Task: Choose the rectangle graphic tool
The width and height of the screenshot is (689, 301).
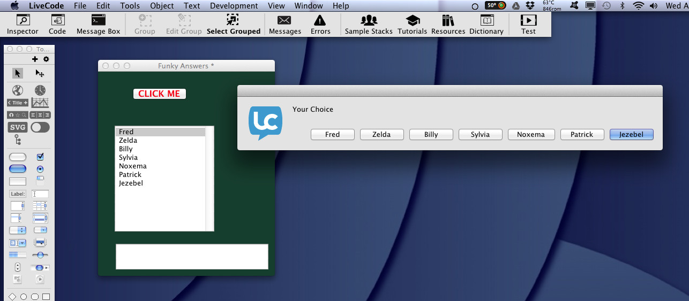Action: pyautogui.click(x=46, y=296)
